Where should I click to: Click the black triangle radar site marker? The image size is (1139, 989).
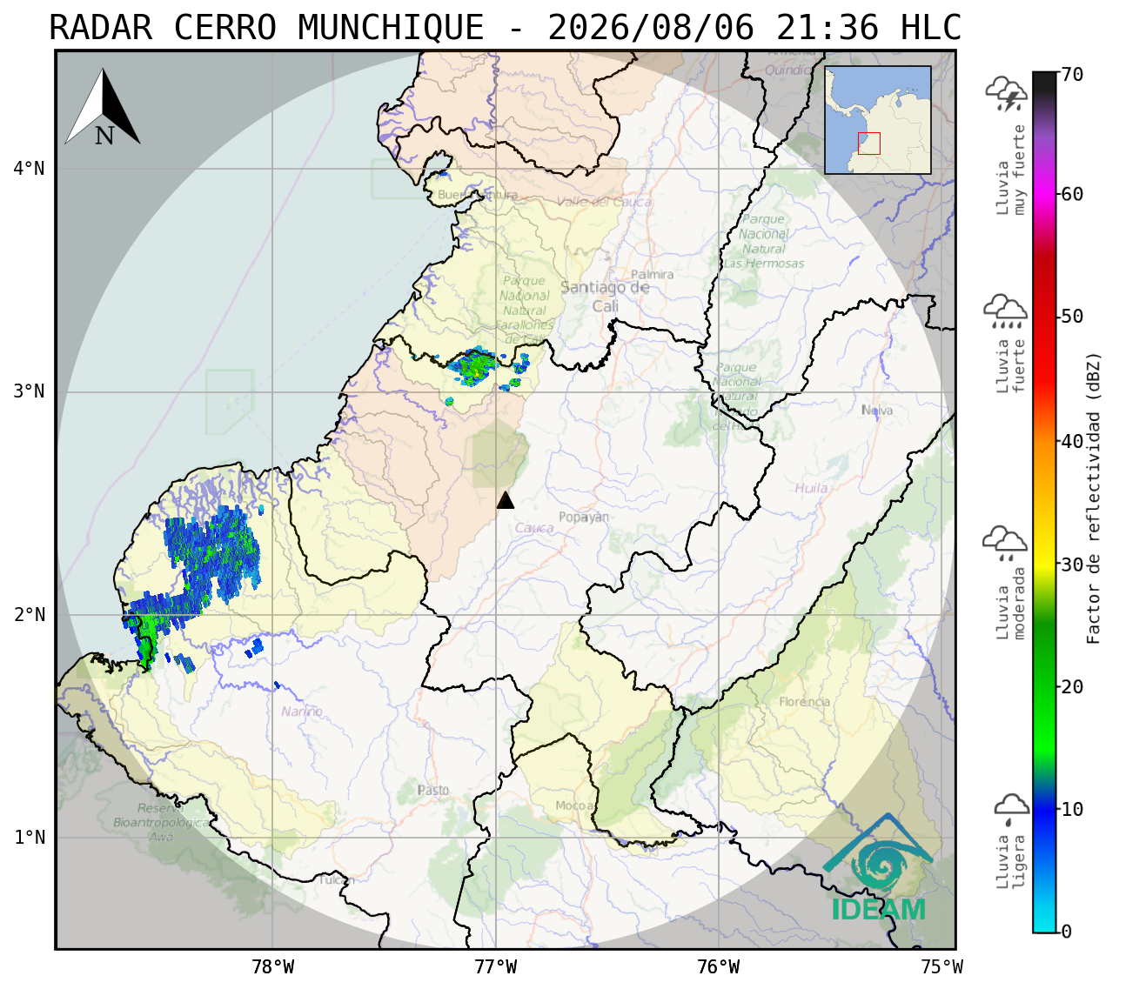506,500
